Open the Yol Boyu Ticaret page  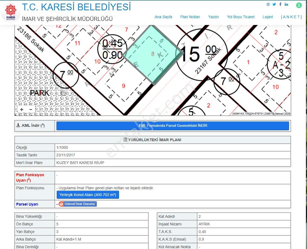241,17
